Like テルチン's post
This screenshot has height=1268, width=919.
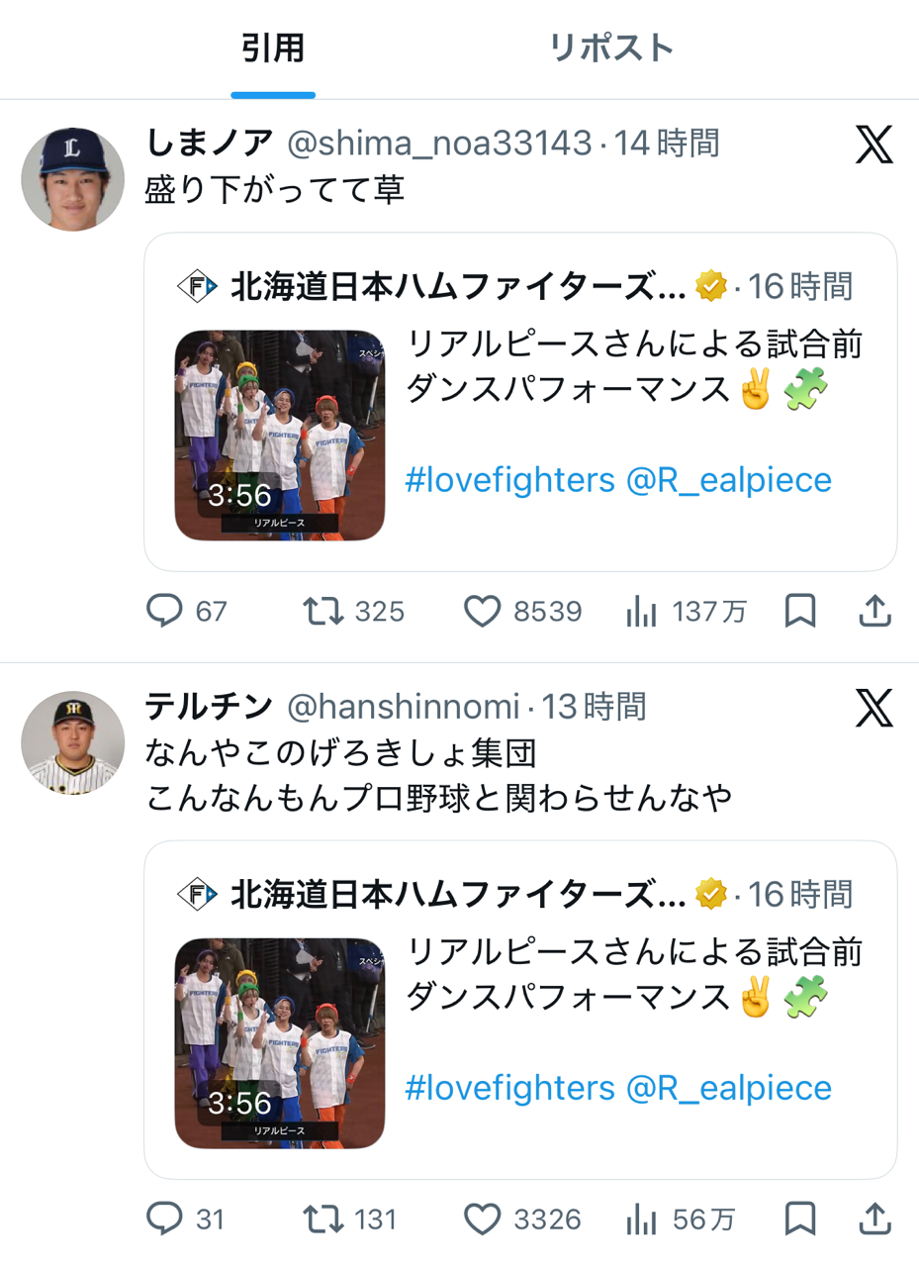tap(483, 1219)
